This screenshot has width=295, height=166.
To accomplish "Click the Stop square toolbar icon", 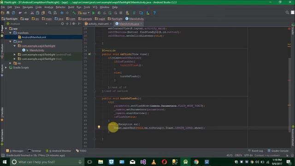I will click(121, 13).
